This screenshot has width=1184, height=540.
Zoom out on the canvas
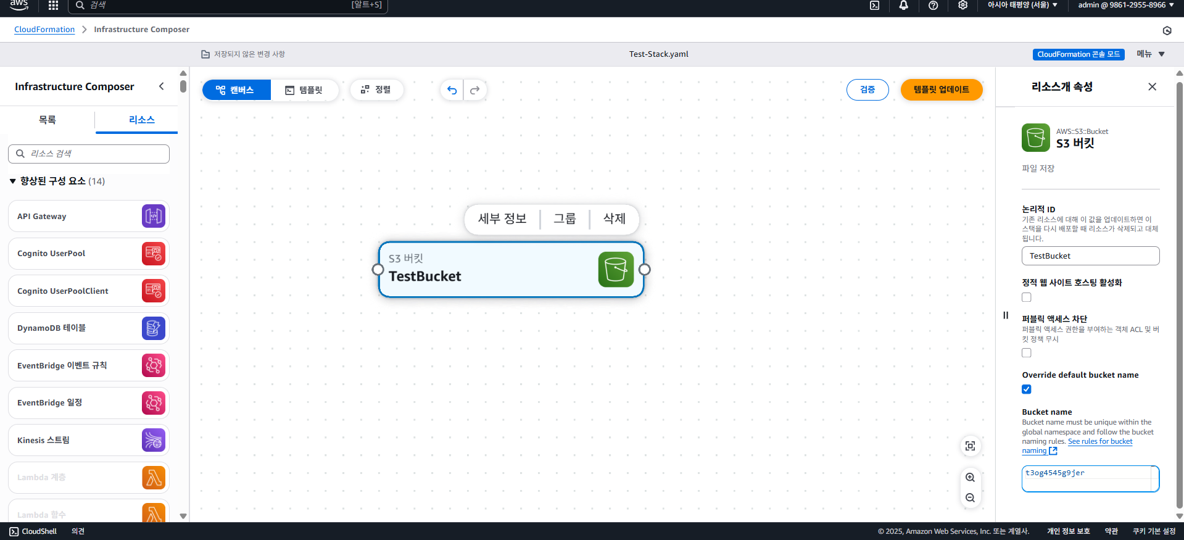(x=970, y=498)
